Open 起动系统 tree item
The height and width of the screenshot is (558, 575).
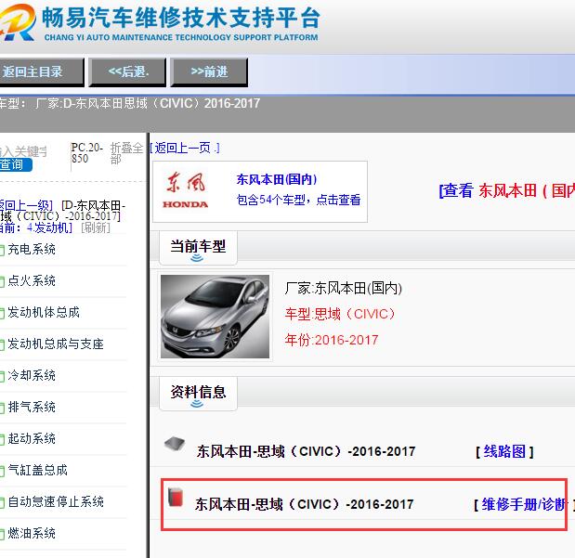pos(32,438)
